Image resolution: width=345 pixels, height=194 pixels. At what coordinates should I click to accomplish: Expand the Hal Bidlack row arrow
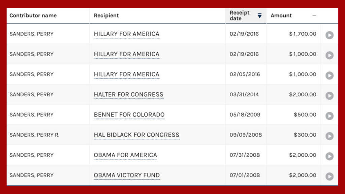tap(329, 136)
